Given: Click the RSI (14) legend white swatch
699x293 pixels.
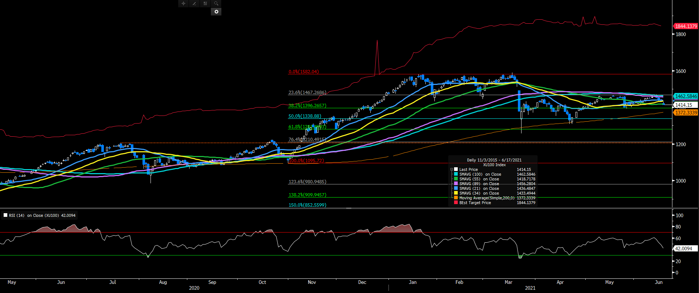Looking at the screenshot, I should pos(5,215).
